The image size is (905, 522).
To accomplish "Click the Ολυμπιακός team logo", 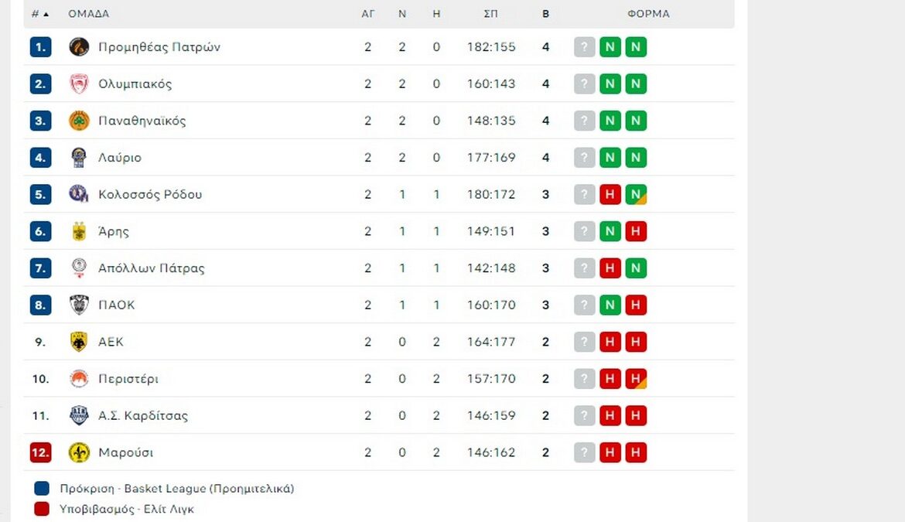I will click(79, 84).
